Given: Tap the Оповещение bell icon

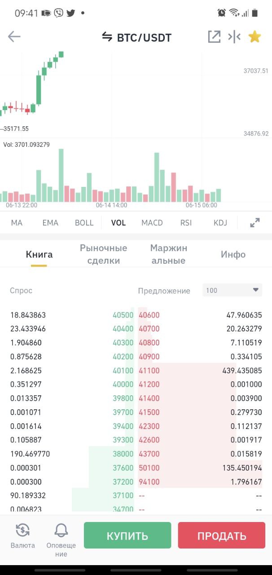Looking at the screenshot, I should [61, 531].
